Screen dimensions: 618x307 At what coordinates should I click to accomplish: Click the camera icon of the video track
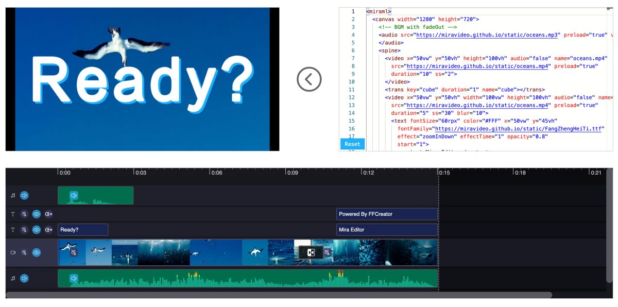[13, 252]
